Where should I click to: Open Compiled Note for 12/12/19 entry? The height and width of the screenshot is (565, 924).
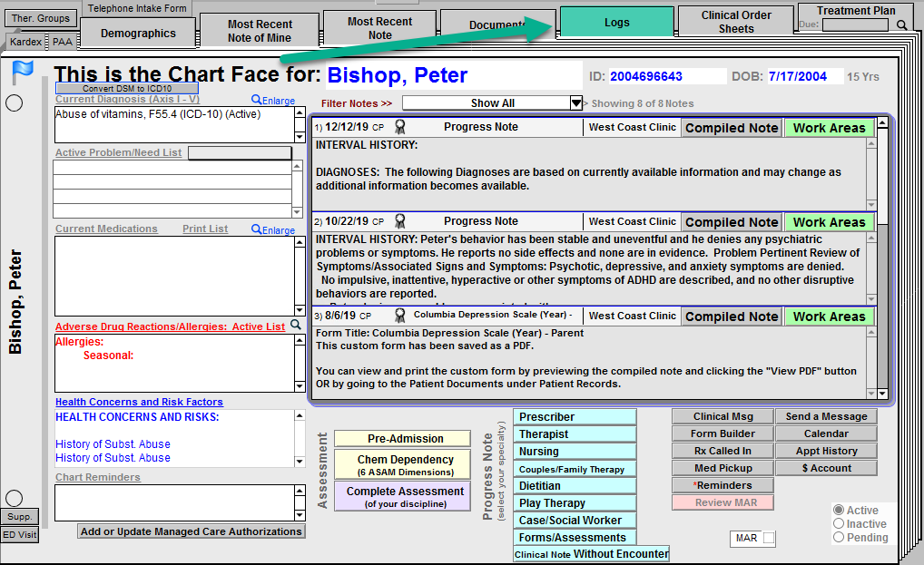tap(731, 128)
